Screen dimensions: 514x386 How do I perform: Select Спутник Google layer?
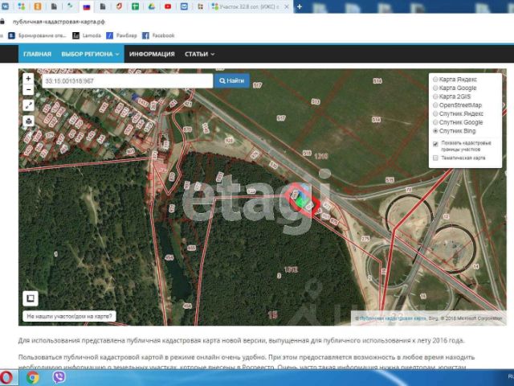(435, 122)
